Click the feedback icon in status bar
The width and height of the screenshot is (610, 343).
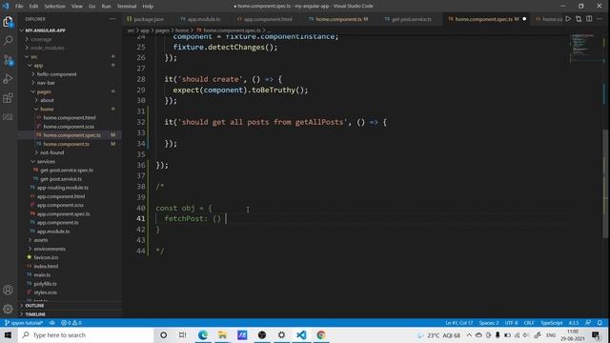[x=588, y=323]
